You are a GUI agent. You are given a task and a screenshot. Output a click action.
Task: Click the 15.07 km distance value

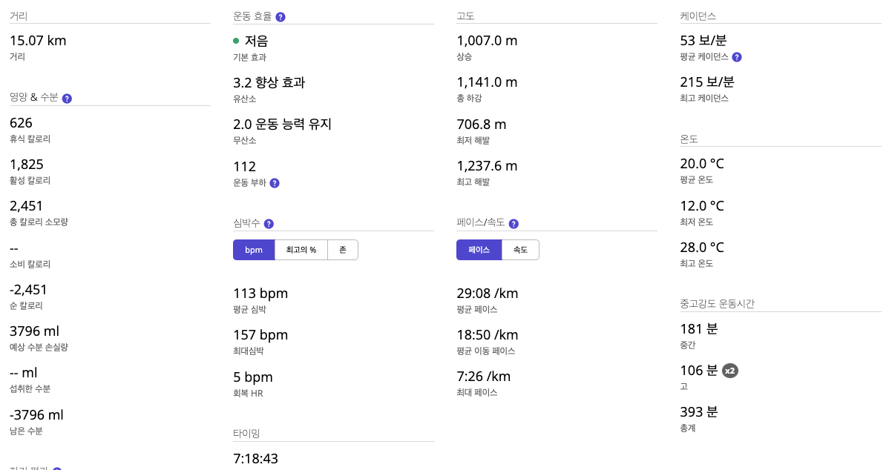click(37, 41)
